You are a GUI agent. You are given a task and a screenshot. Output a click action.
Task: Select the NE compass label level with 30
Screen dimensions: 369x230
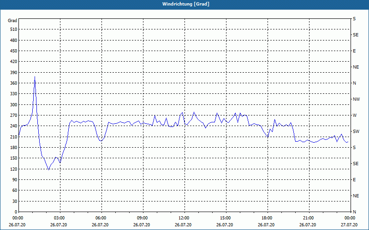pos(356,196)
